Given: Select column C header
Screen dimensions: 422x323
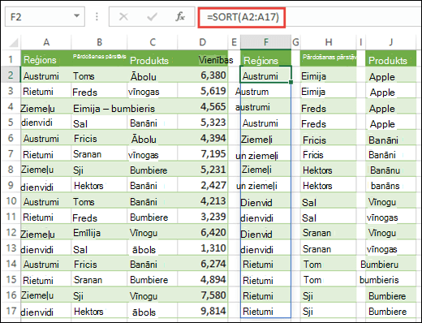Looking at the screenshot, I should click(x=153, y=42).
